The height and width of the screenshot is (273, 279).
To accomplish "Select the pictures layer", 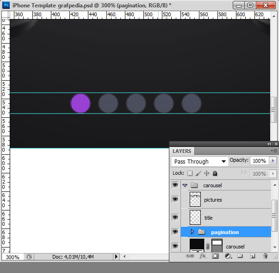I will 226,199.
